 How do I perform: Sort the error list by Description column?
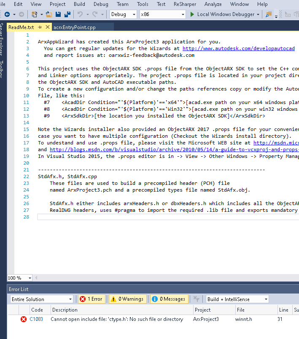(122, 310)
